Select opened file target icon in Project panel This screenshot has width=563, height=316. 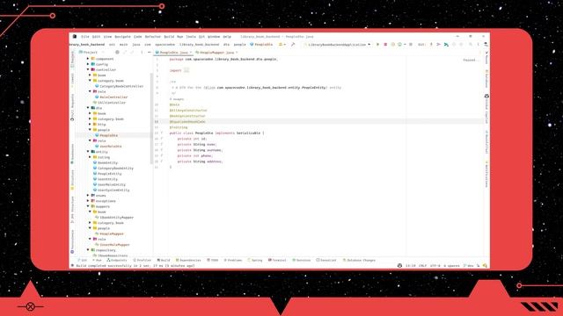[x=117, y=53]
